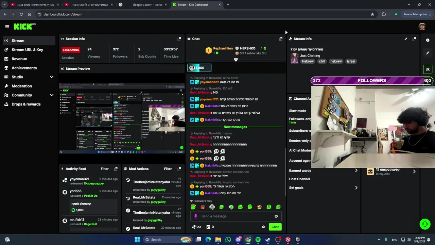Open Filter dropdown in Activity Feed
435x245 pixels.
click(105, 169)
